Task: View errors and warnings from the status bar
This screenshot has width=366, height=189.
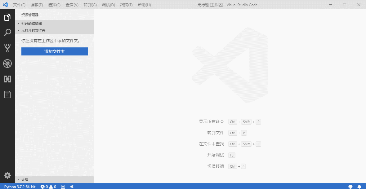Action: click(x=48, y=187)
